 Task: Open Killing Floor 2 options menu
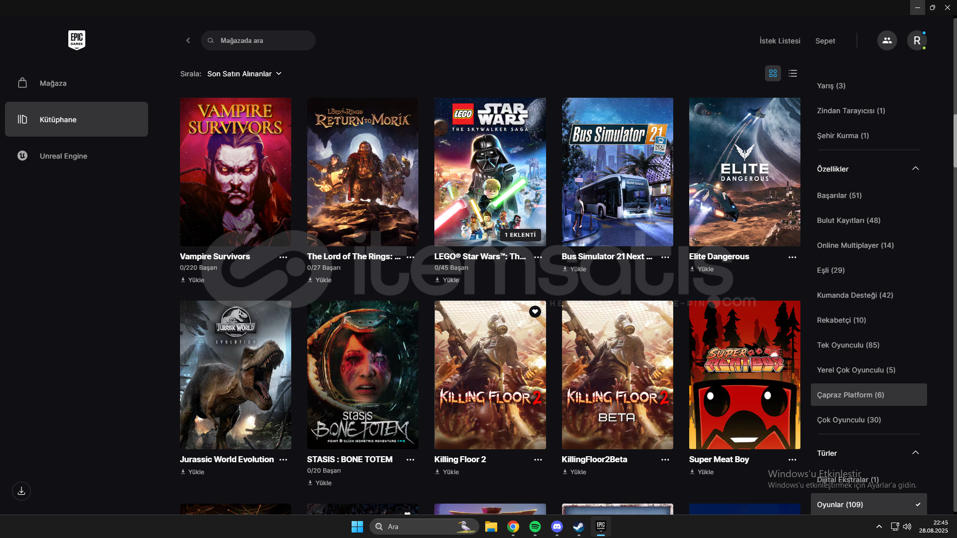[538, 459]
